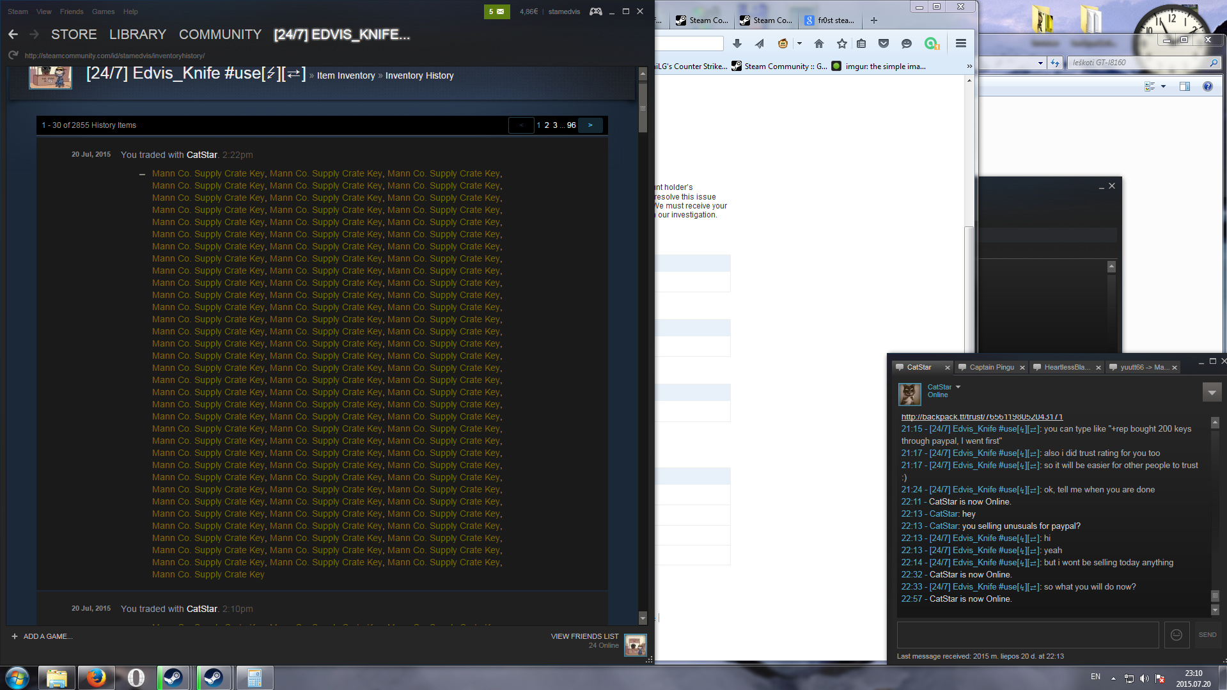The height and width of the screenshot is (690, 1227).
Task: Open the emoticon picker in chat
Action: coord(1176,635)
